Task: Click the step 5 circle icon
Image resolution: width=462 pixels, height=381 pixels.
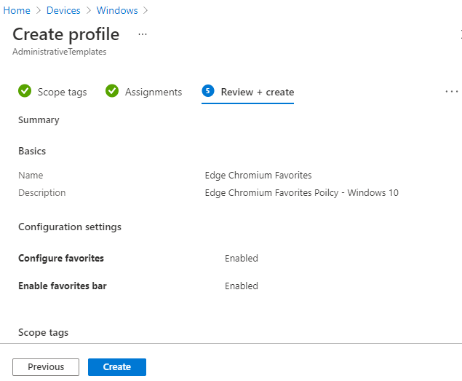Action: 208,91
